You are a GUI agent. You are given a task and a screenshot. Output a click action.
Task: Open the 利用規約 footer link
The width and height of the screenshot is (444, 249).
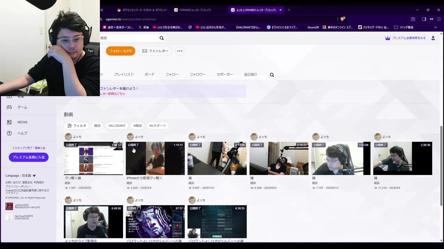coord(39,182)
